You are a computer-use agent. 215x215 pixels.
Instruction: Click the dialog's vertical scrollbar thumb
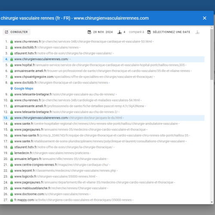[212, 55]
